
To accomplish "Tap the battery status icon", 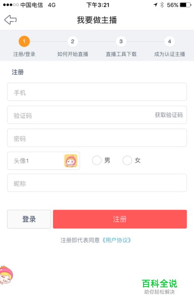I will pyautogui.click(x=185, y=5).
